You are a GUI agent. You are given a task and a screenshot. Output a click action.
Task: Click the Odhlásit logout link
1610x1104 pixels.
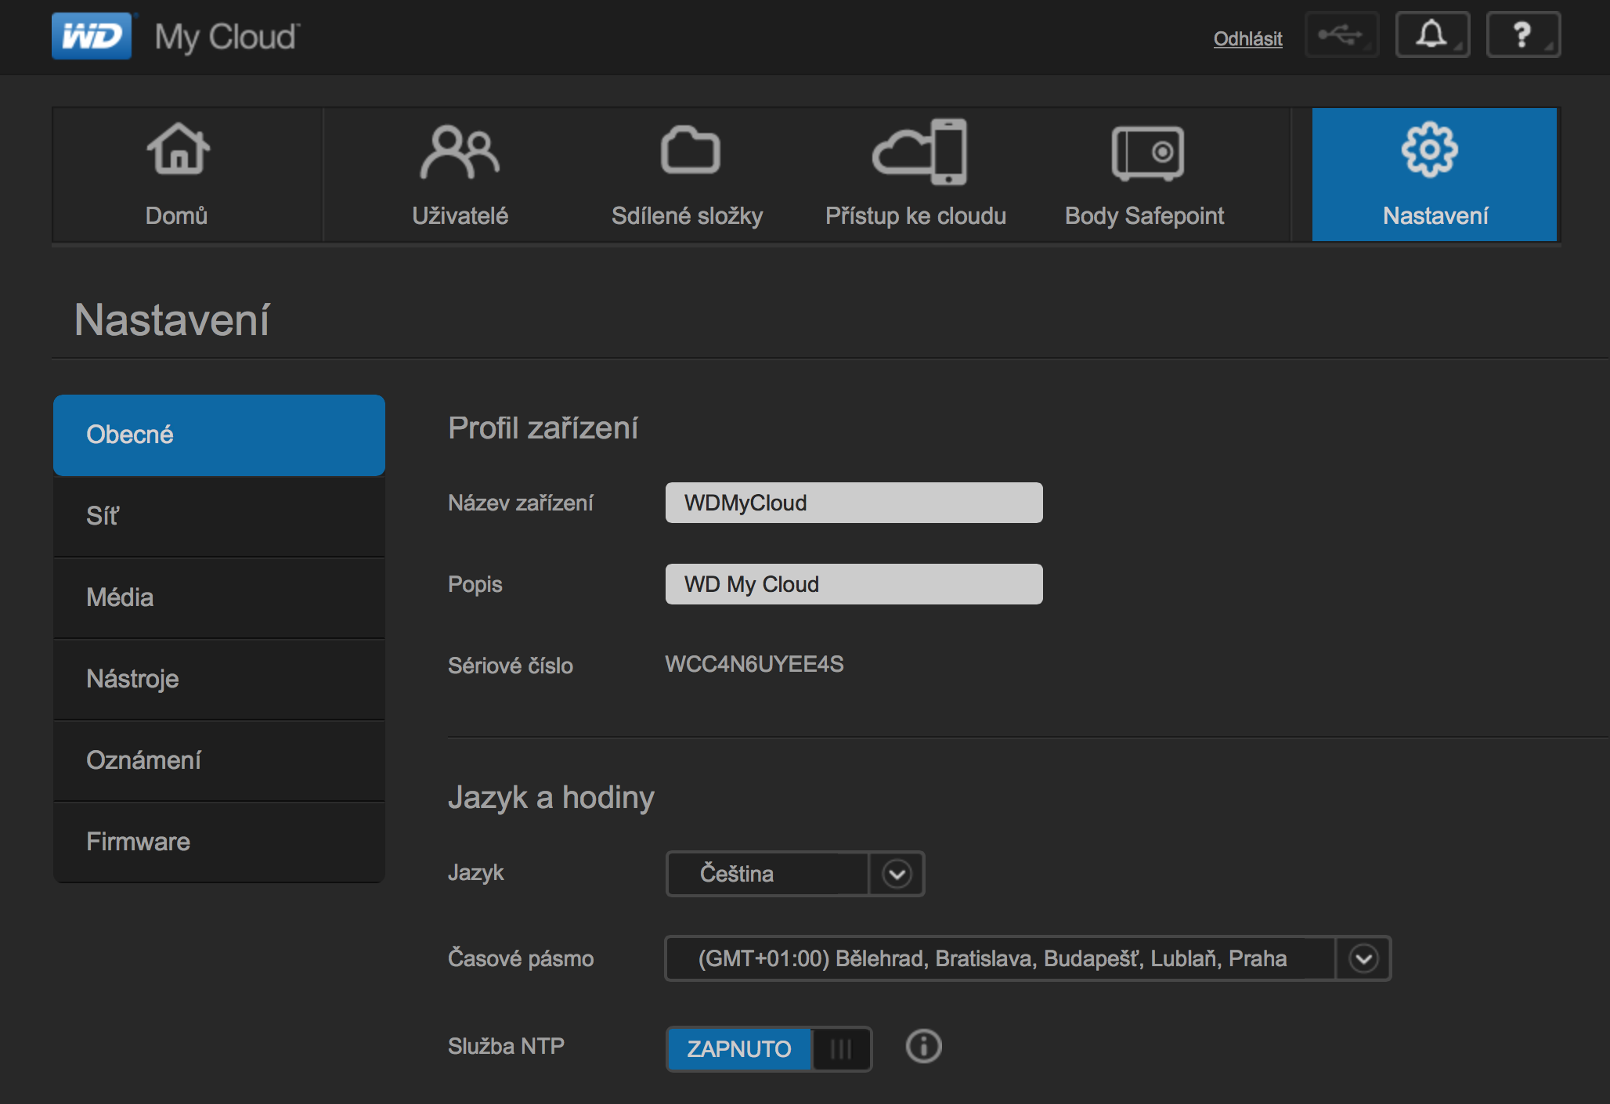coord(1247,38)
